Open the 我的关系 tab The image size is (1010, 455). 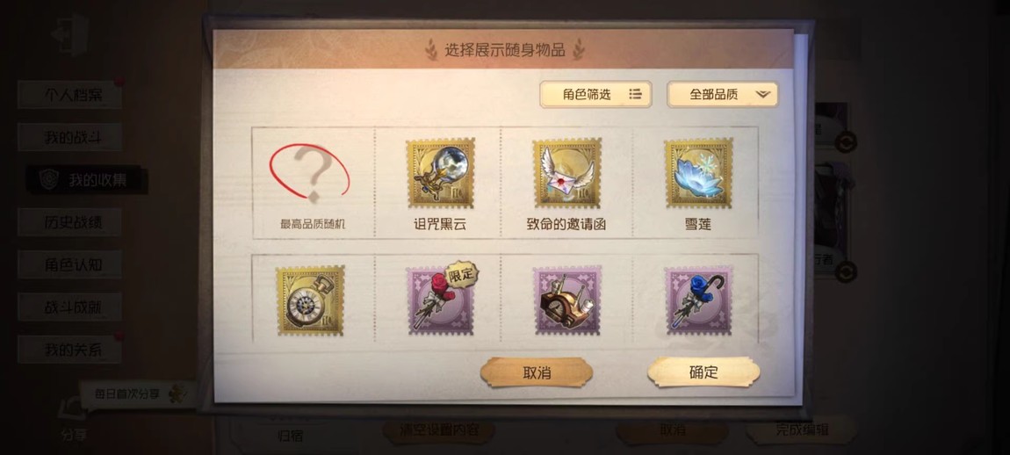click(70, 350)
